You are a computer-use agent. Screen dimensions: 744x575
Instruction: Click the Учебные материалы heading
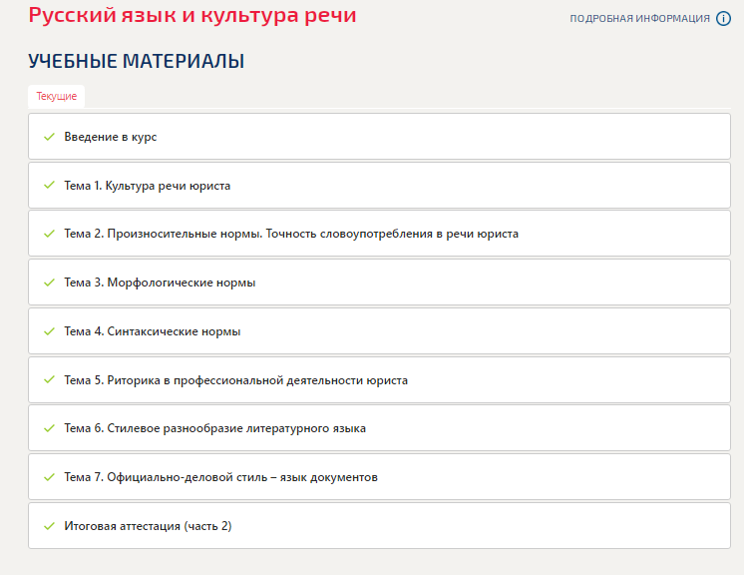click(x=137, y=61)
